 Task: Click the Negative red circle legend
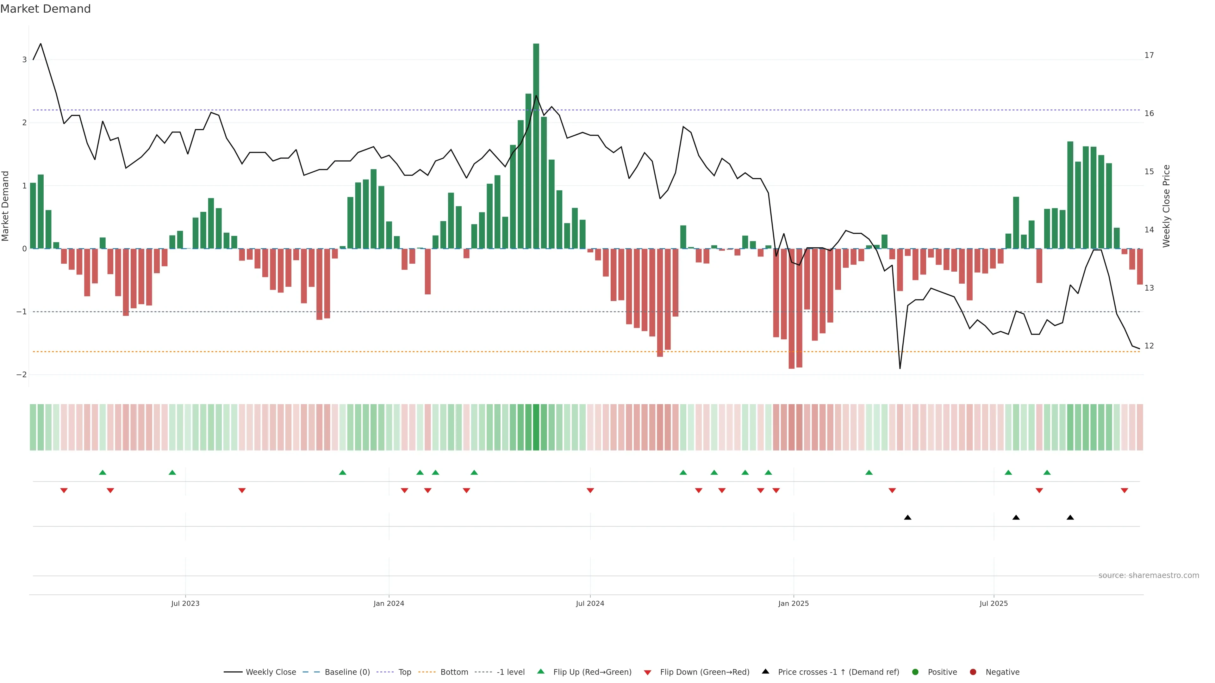click(973, 672)
